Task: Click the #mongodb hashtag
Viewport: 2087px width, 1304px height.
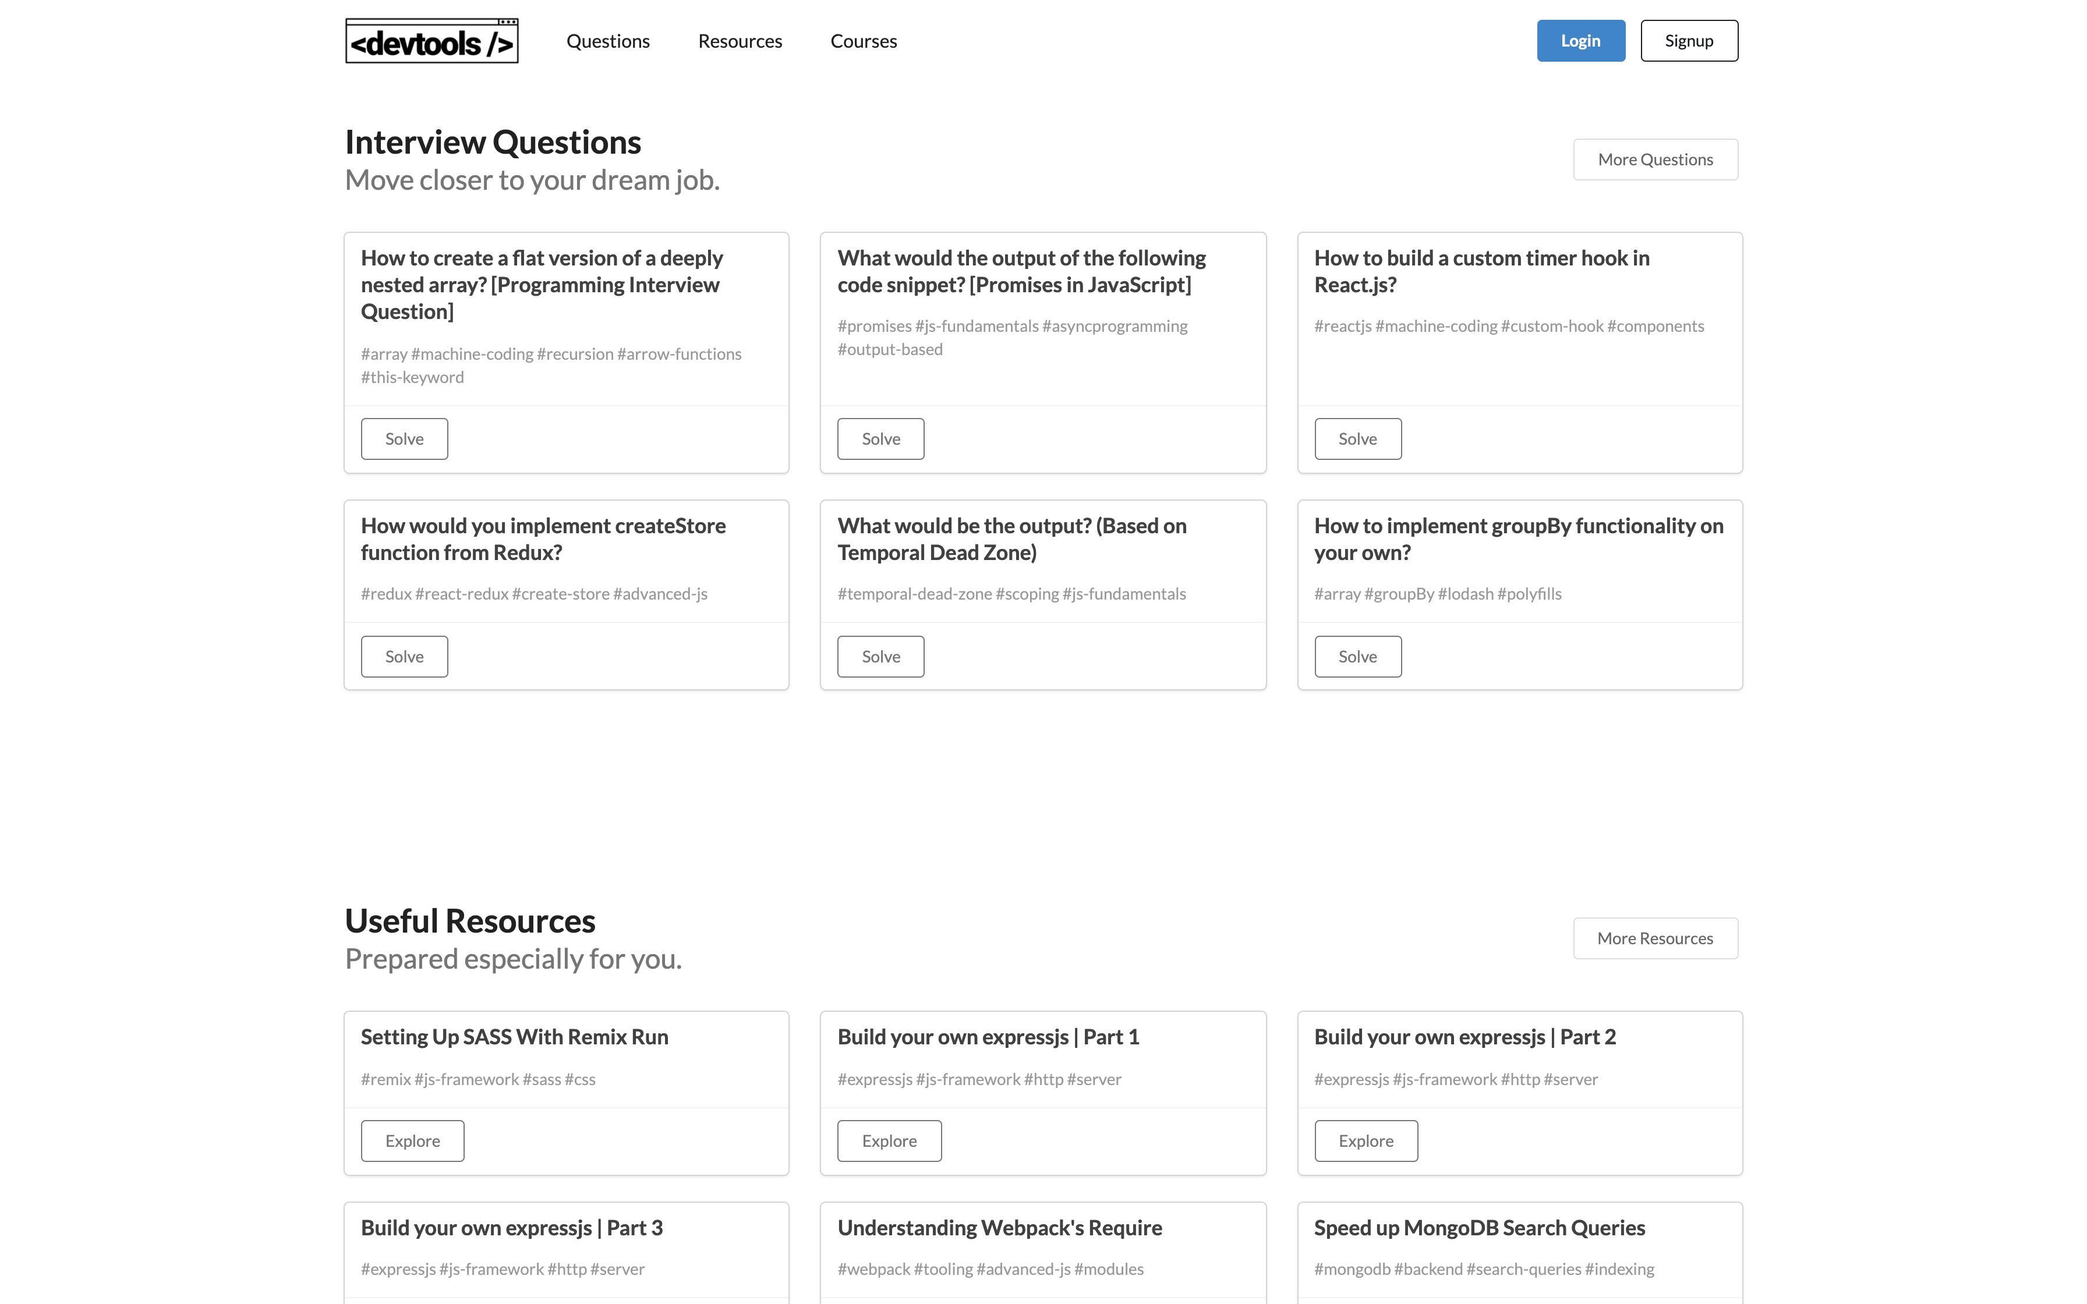Action: tap(1352, 1268)
